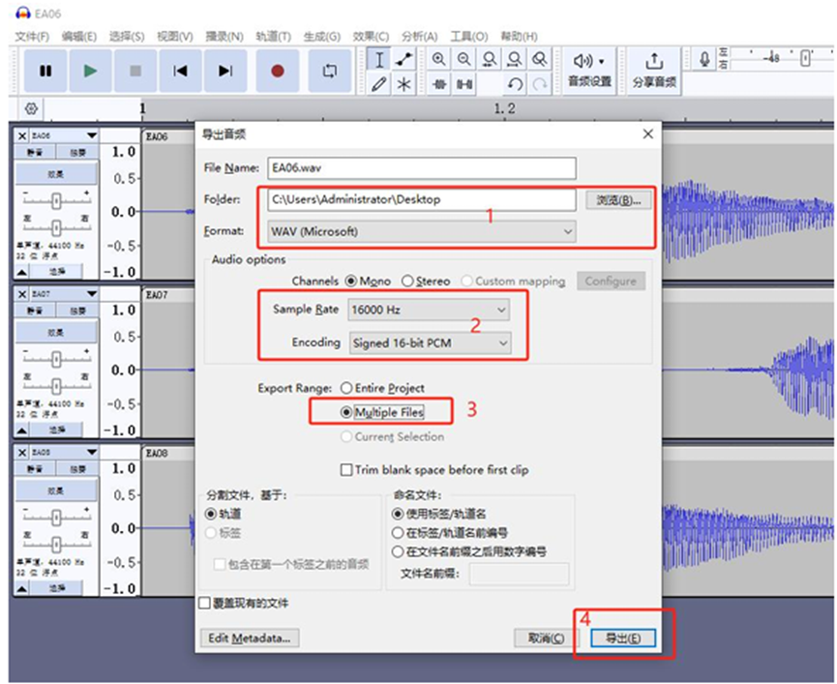837x684 pixels.
Task: Click the File Name input field
Action: pyautogui.click(x=421, y=167)
